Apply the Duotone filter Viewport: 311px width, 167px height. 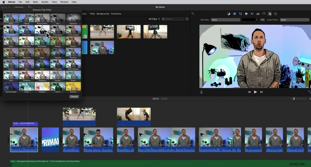pyautogui.click(x=73, y=88)
